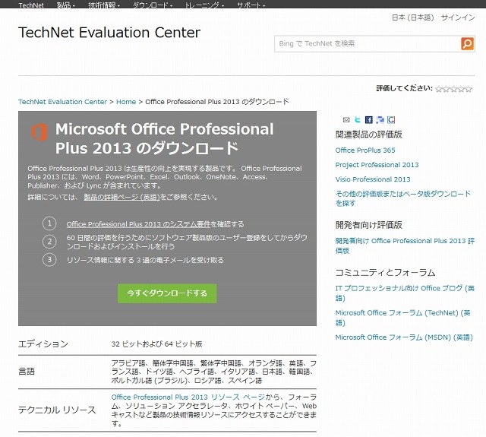Click the 評価してください rating label
Image resolution: width=486 pixels, height=437 pixels.
404,88
